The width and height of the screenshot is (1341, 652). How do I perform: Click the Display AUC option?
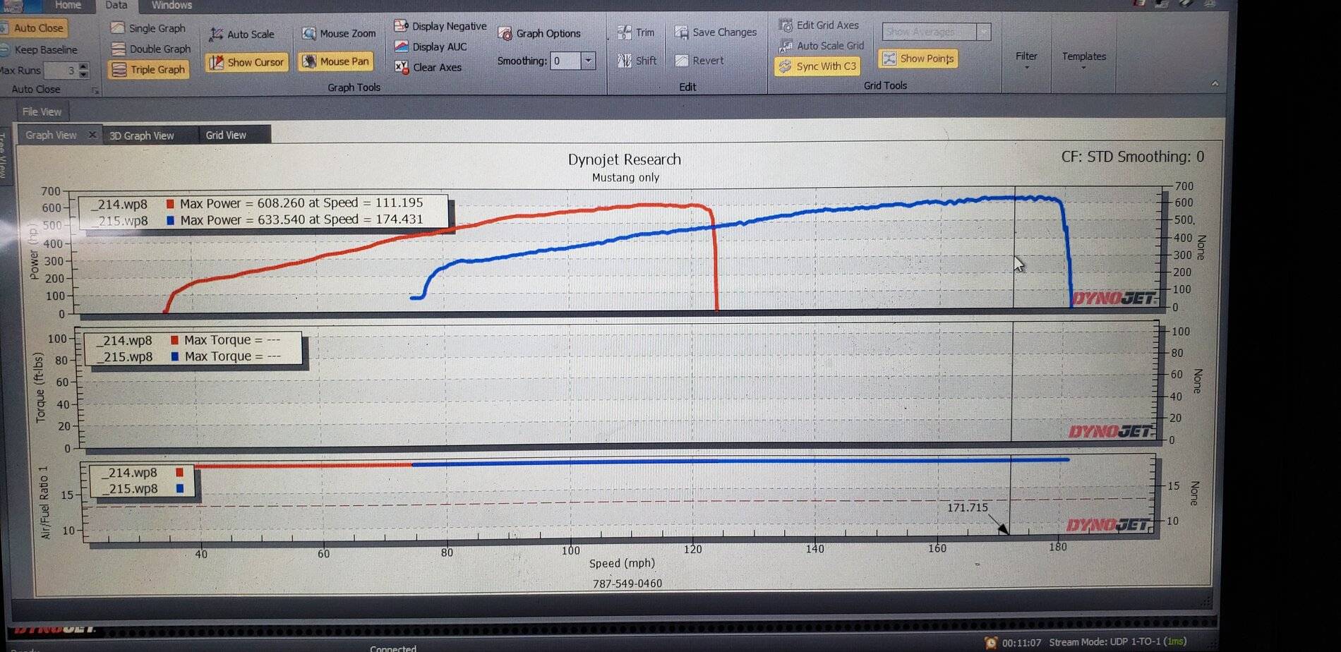click(x=431, y=47)
